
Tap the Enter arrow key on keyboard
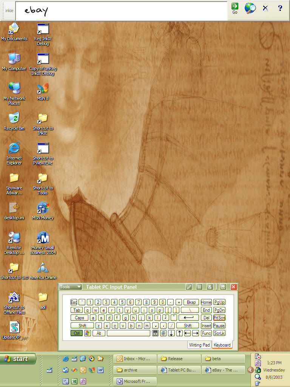click(x=189, y=317)
